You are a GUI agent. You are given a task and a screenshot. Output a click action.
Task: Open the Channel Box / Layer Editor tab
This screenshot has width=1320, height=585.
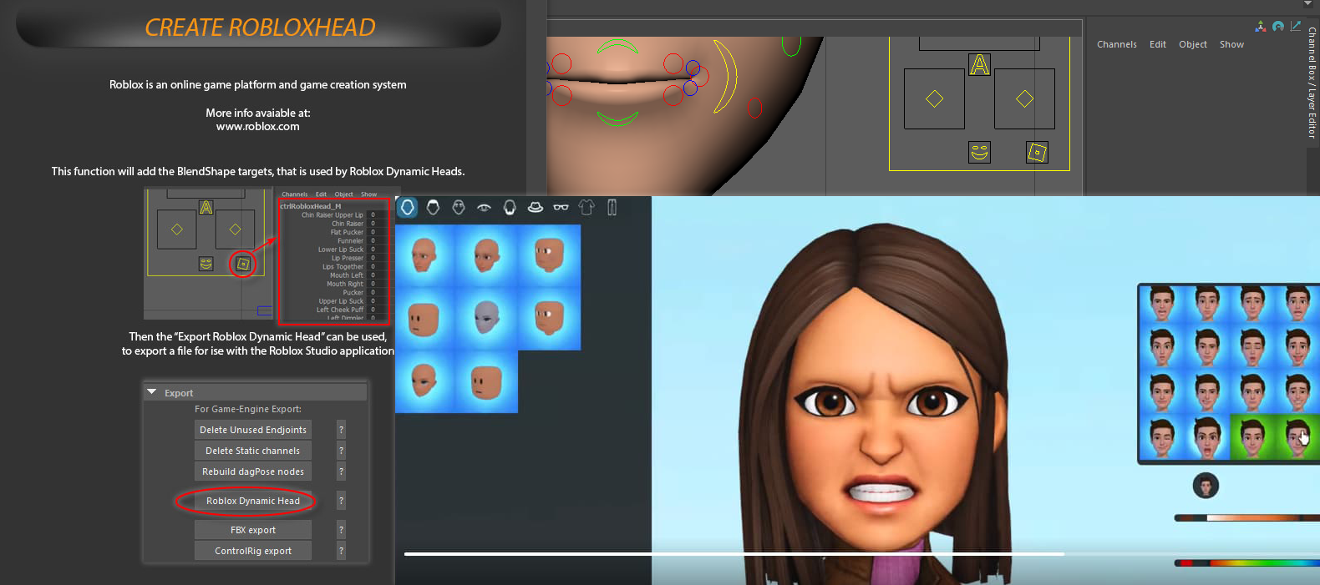[1312, 82]
